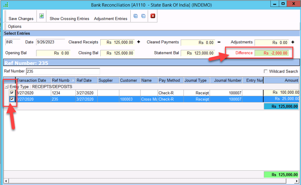Click the red close icon in toolbar
Viewport: 301px width, 185px height.
pyautogui.click(x=153, y=16)
